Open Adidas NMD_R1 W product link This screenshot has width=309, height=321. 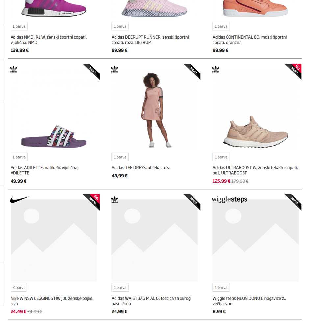tap(49, 40)
